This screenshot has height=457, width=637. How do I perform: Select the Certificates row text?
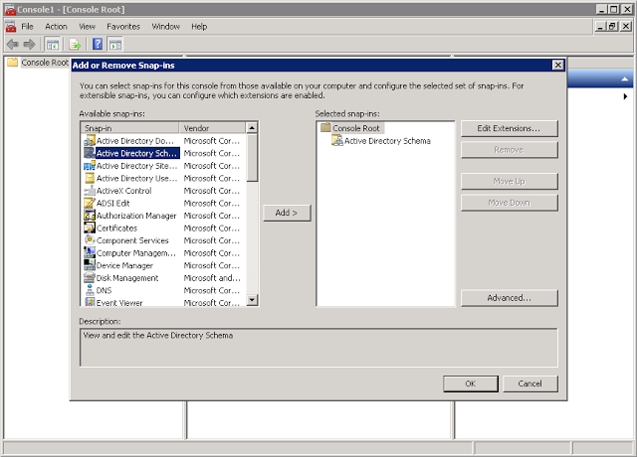point(117,228)
